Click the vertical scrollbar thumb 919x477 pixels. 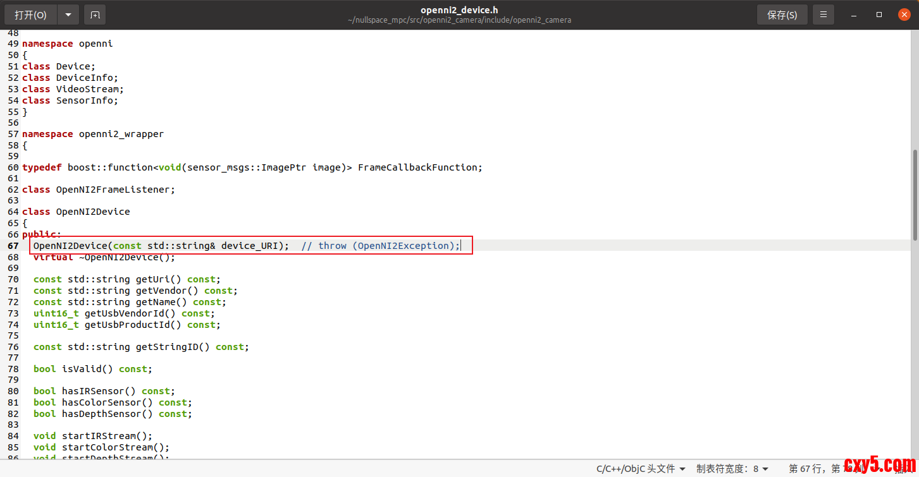[915, 195]
